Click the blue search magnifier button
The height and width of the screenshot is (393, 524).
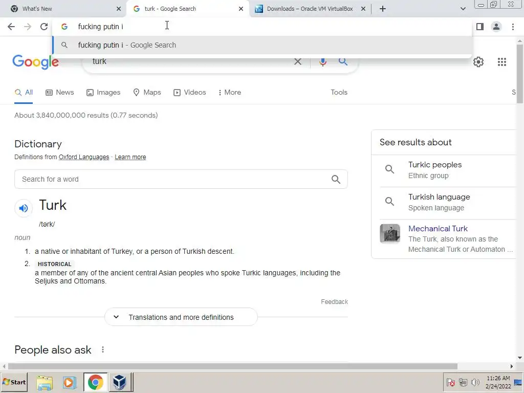pos(342,61)
